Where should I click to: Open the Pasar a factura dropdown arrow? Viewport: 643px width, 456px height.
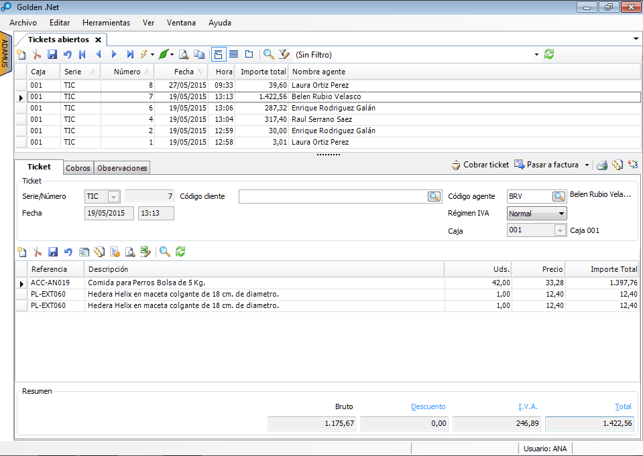587,165
